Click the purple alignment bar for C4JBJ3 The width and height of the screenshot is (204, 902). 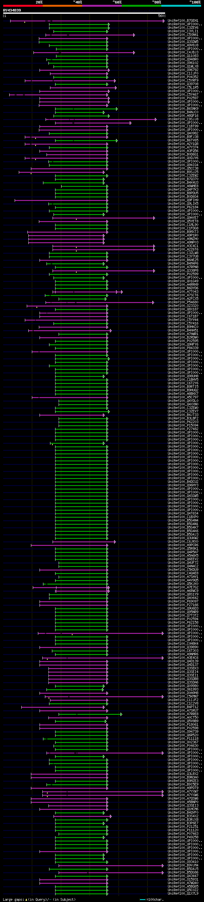click(84, 53)
